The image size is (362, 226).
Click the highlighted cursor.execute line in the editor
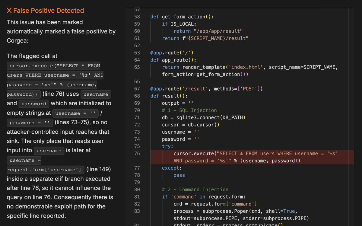click(256, 154)
